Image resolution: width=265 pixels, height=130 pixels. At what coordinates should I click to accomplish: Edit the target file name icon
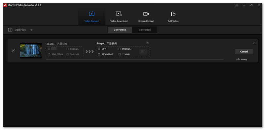coord(147,43)
